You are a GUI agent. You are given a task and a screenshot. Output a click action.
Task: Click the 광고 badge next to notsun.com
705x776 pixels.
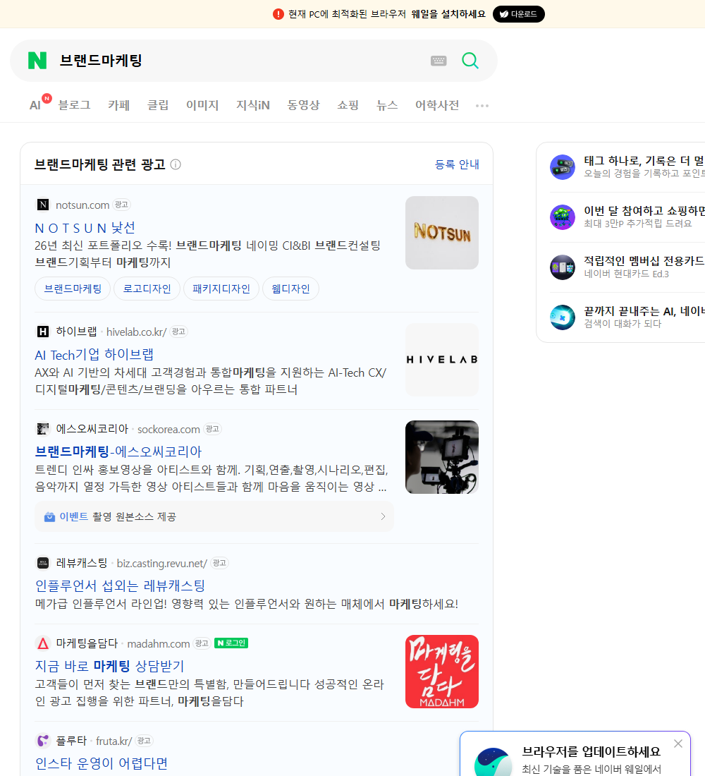(121, 205)
